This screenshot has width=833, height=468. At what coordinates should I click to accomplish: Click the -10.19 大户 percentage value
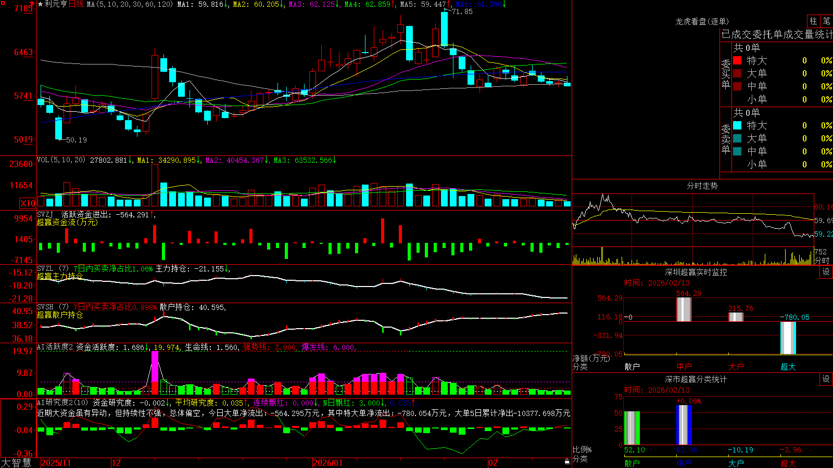click(740, 450)
